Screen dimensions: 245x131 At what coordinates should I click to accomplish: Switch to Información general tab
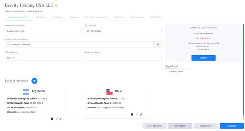(19, 17)
